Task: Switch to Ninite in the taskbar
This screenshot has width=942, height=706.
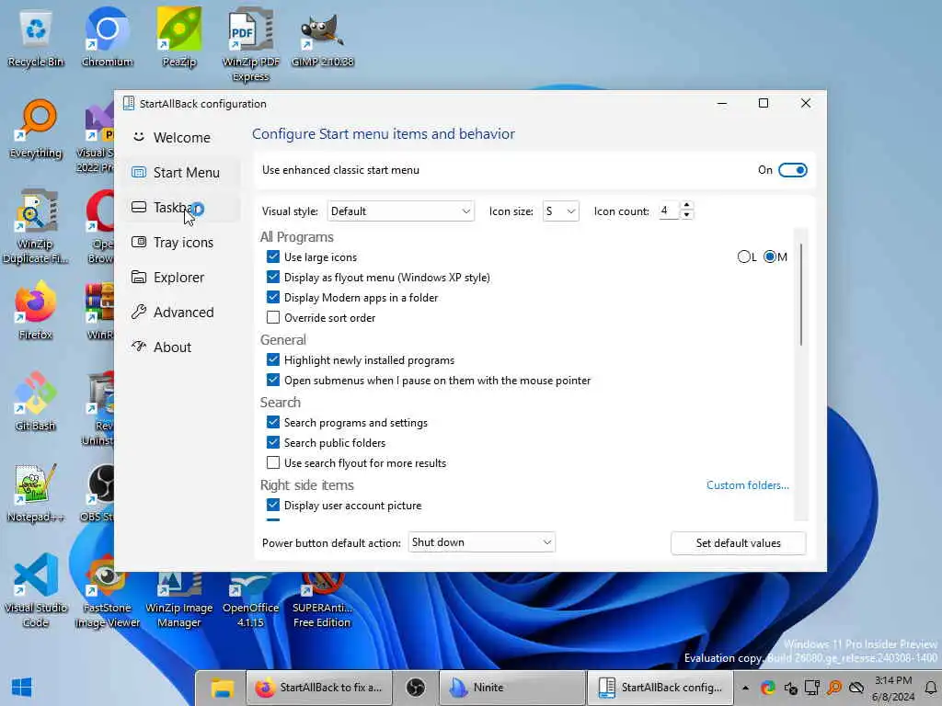Action: point(511,688)
